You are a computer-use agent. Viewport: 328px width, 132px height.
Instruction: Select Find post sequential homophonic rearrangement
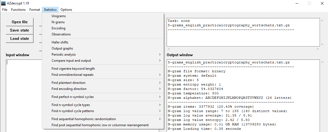coord(103,125)
